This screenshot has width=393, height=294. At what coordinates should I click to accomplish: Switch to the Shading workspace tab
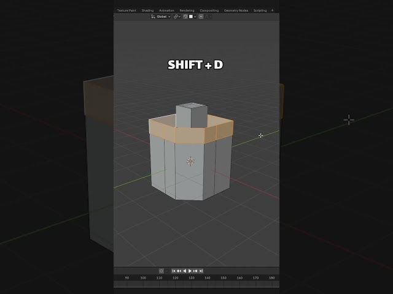click(147, 10)
